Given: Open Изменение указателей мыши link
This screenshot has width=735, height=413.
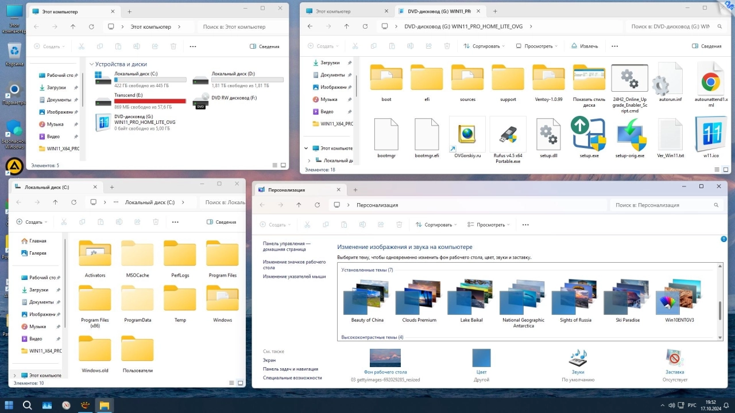Looking at the screenshot, I should coord(294,276).
